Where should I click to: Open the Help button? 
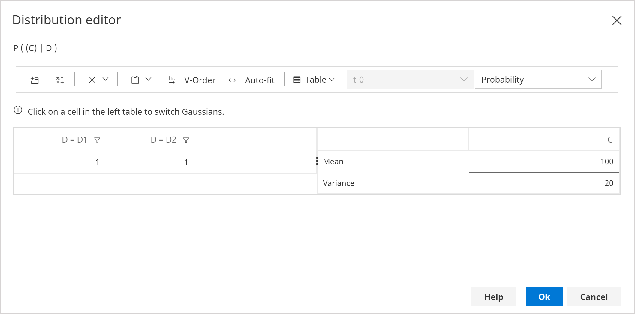[x=494, y=297]
